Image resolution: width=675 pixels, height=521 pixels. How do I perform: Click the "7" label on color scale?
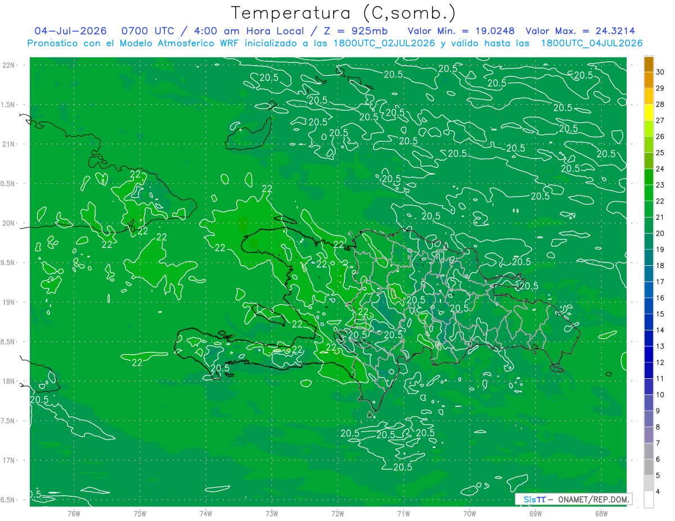[658, 443]
